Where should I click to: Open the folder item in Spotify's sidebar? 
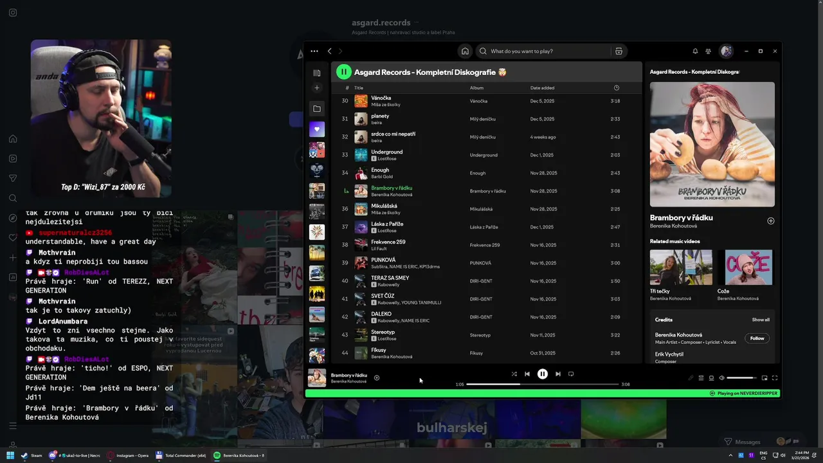[x=317, y=109]
